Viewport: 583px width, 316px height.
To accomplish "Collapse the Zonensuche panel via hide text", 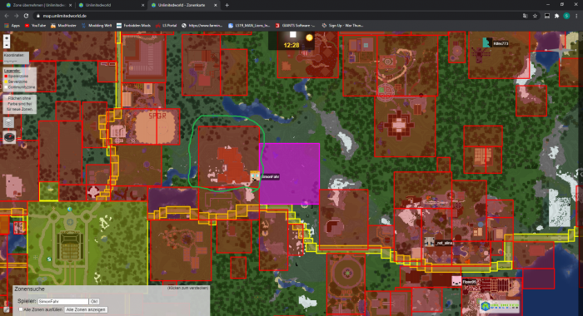I will coord(187,289).
